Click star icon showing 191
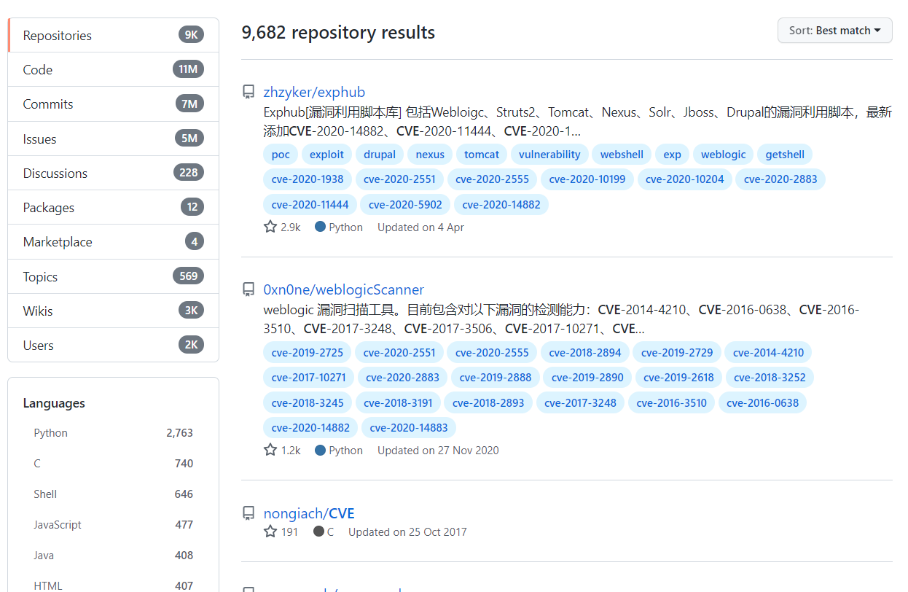 click(270, 531)
